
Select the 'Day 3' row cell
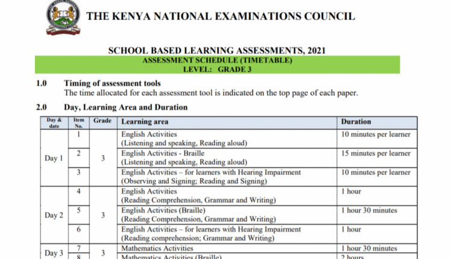coord(54,253)
